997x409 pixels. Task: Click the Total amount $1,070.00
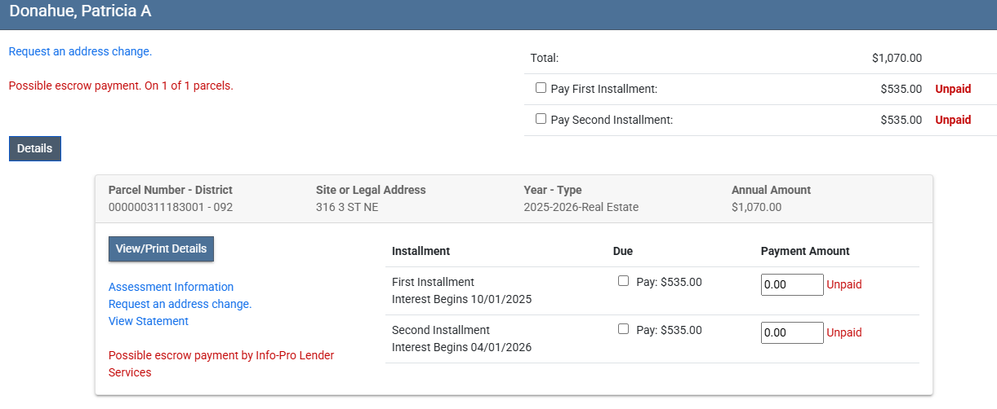tap(896, 58)
